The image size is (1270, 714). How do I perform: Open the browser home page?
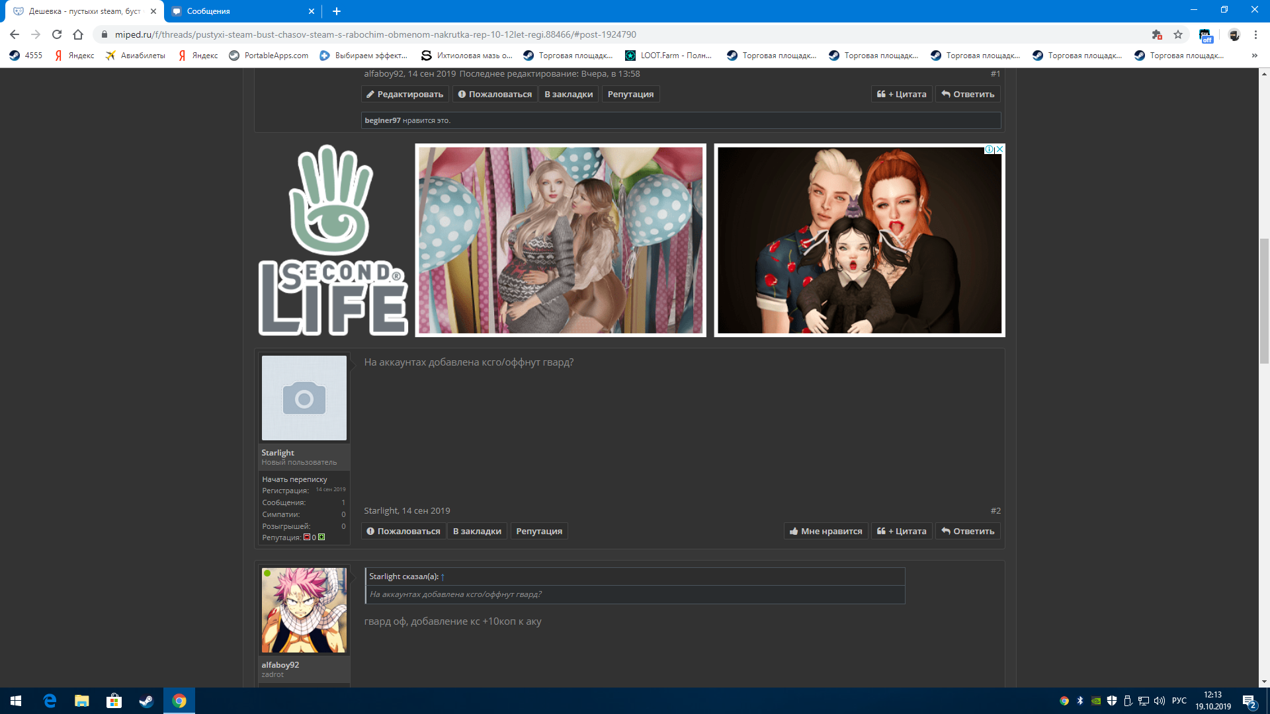click(78, 34)
